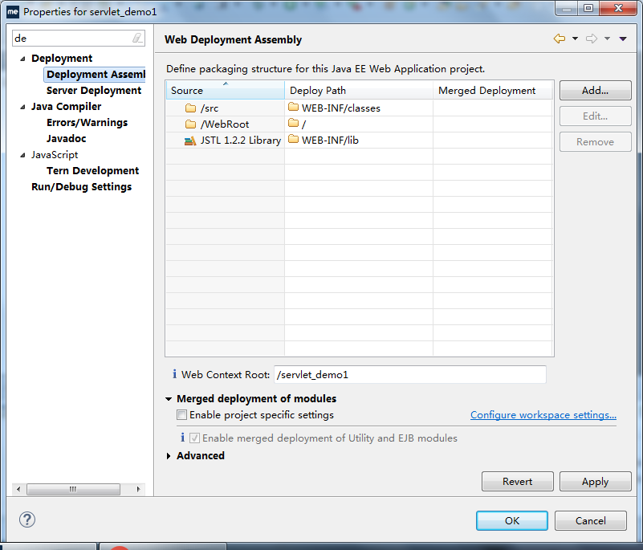Click the WEB-INF/lib folder icon

(x=293, y=139)
